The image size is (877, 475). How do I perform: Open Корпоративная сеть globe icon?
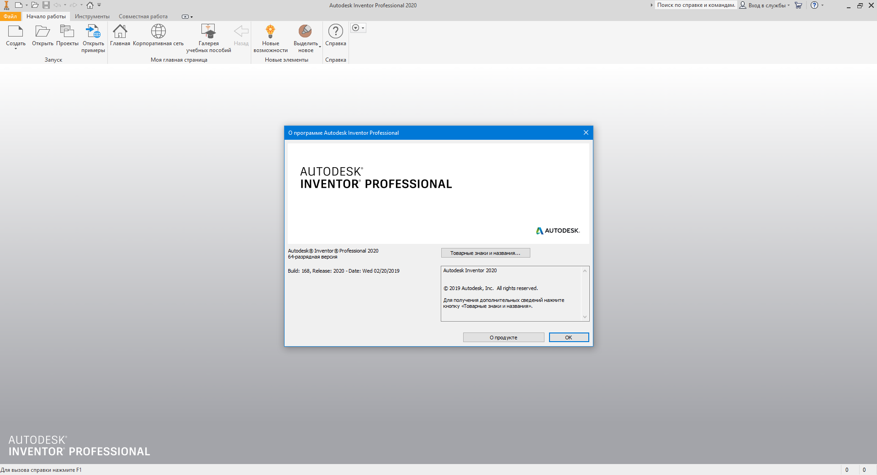pyautogui.click(x=158, y=32)
